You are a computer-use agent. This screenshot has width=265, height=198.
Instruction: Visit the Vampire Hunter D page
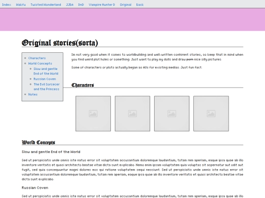(x=102, y=5)
